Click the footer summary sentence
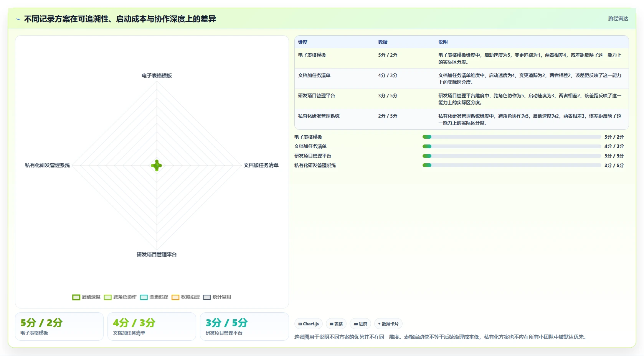 click(441, 337)
